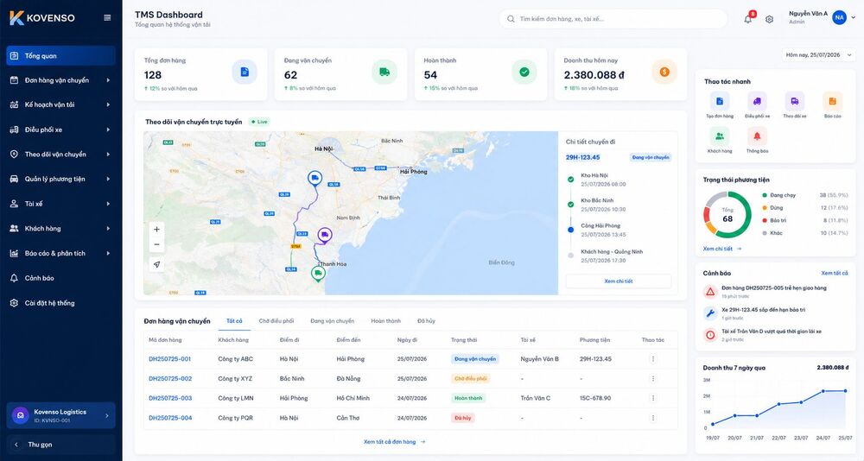
Task: Click the Tạo đơn hàng quick action icon
Action: (x=720, y=101)
